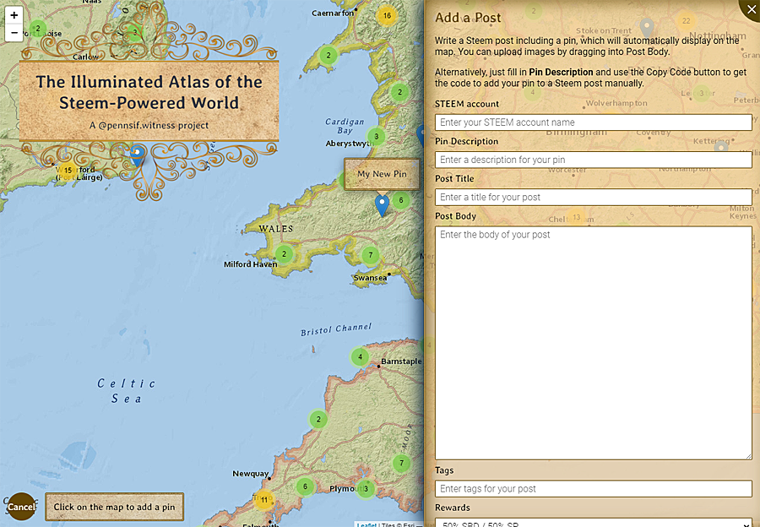
Task: Click the 'Add a Post' heading
Action: click(x=468, y=18)
